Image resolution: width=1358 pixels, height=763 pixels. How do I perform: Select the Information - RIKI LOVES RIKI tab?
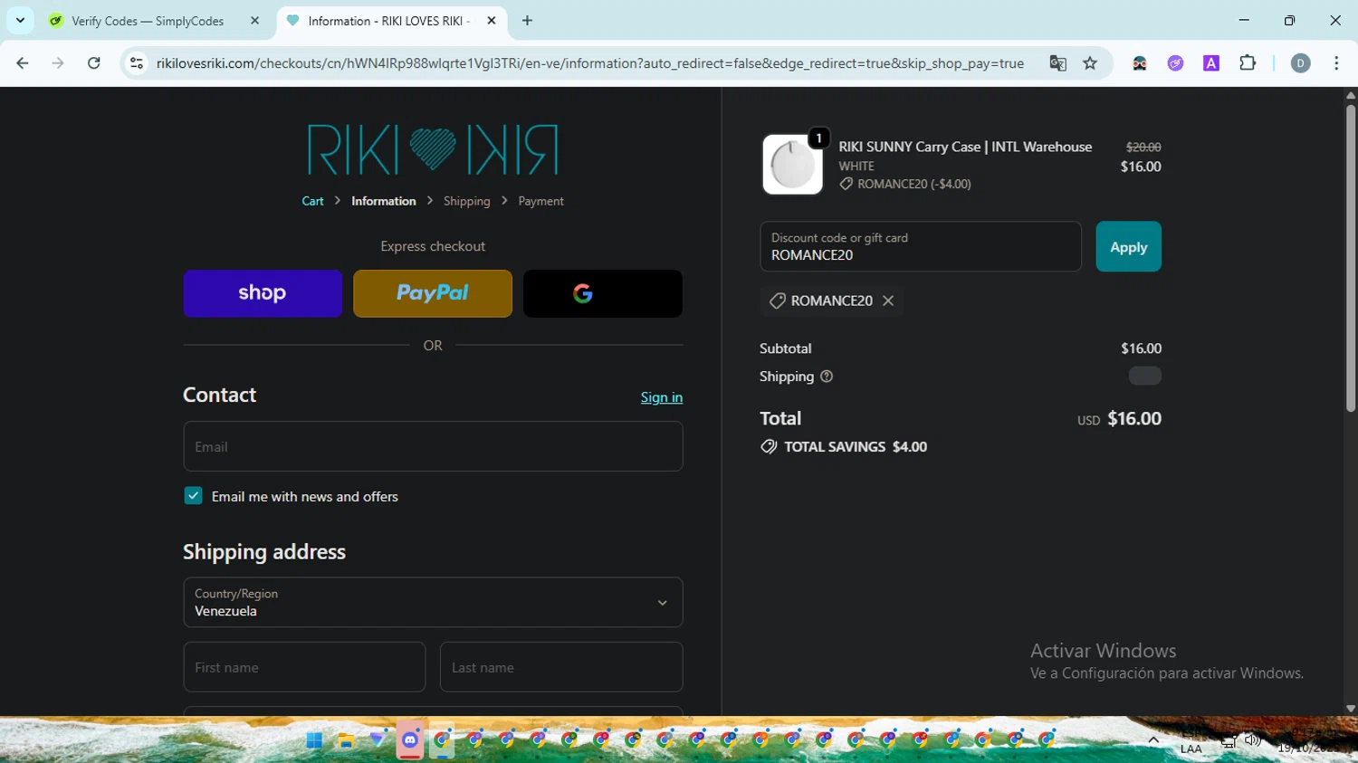point(391,21)
